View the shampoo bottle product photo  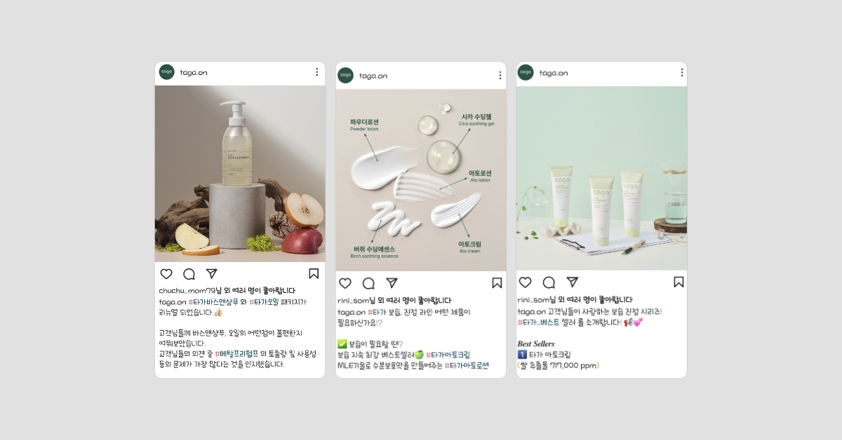tap(240, 174)
